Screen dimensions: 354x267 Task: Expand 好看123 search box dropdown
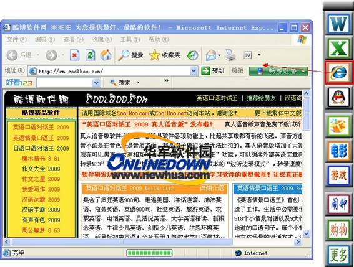pyautogui.click(x=96, y=83)
